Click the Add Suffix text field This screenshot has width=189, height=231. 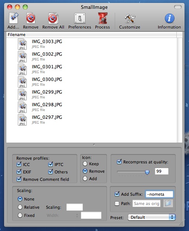tap(159, 194)
